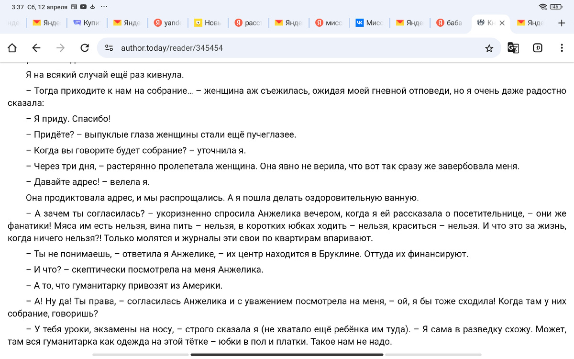Switch to the "баба" tab
The height and width of the screenshot is (359, 574).
click(x=450, y=23)
